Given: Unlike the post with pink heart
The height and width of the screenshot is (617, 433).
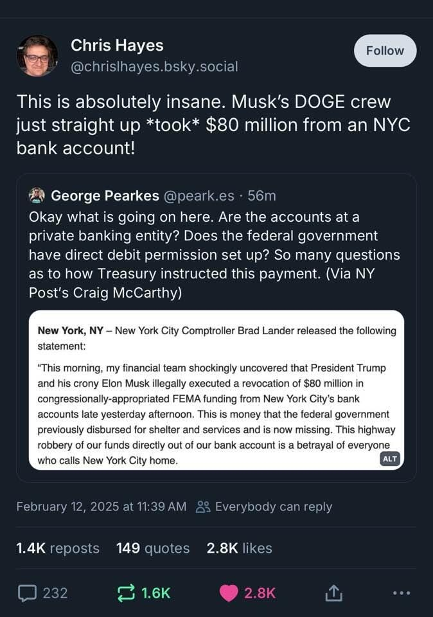Looking at the screenshot, I should click(x=229, y=593).
